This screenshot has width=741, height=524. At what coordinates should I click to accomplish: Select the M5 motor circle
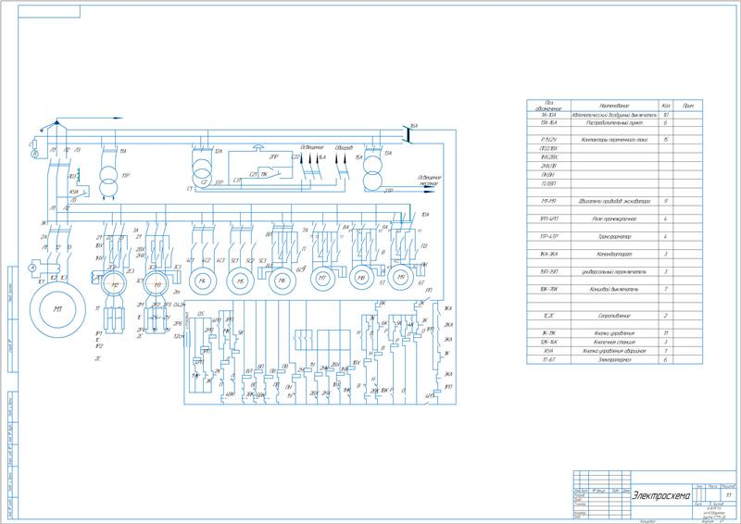tap(241, 281)
